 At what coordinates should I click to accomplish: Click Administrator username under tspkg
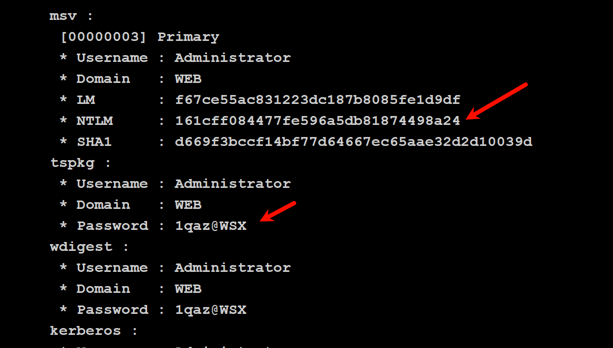tap(233, 184)
